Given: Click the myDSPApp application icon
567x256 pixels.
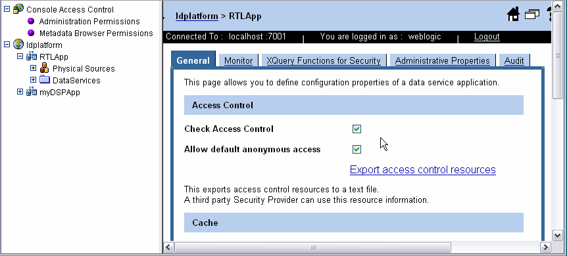Looking at the screenshot, I should coord(32,92).
